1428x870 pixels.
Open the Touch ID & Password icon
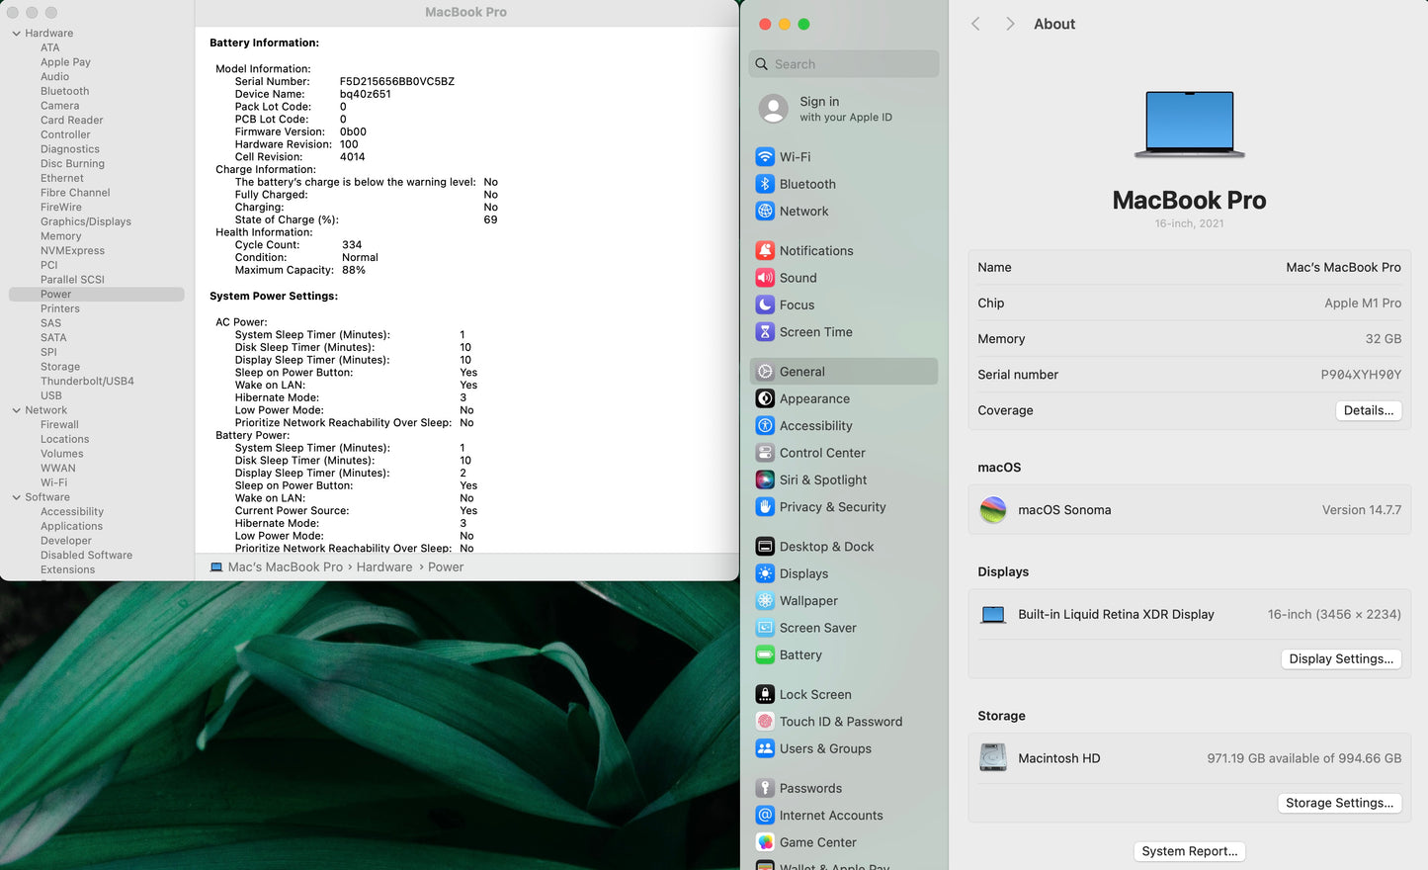tap(765, 722)
